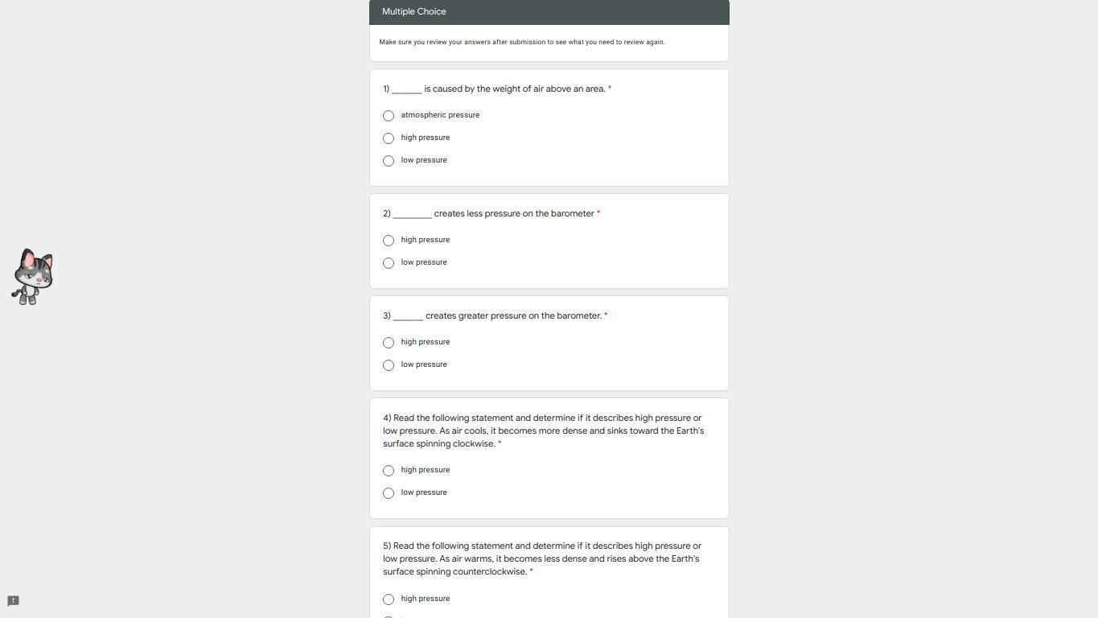
Task: Click the Multiple Choice section header
Action: point(414,12)
